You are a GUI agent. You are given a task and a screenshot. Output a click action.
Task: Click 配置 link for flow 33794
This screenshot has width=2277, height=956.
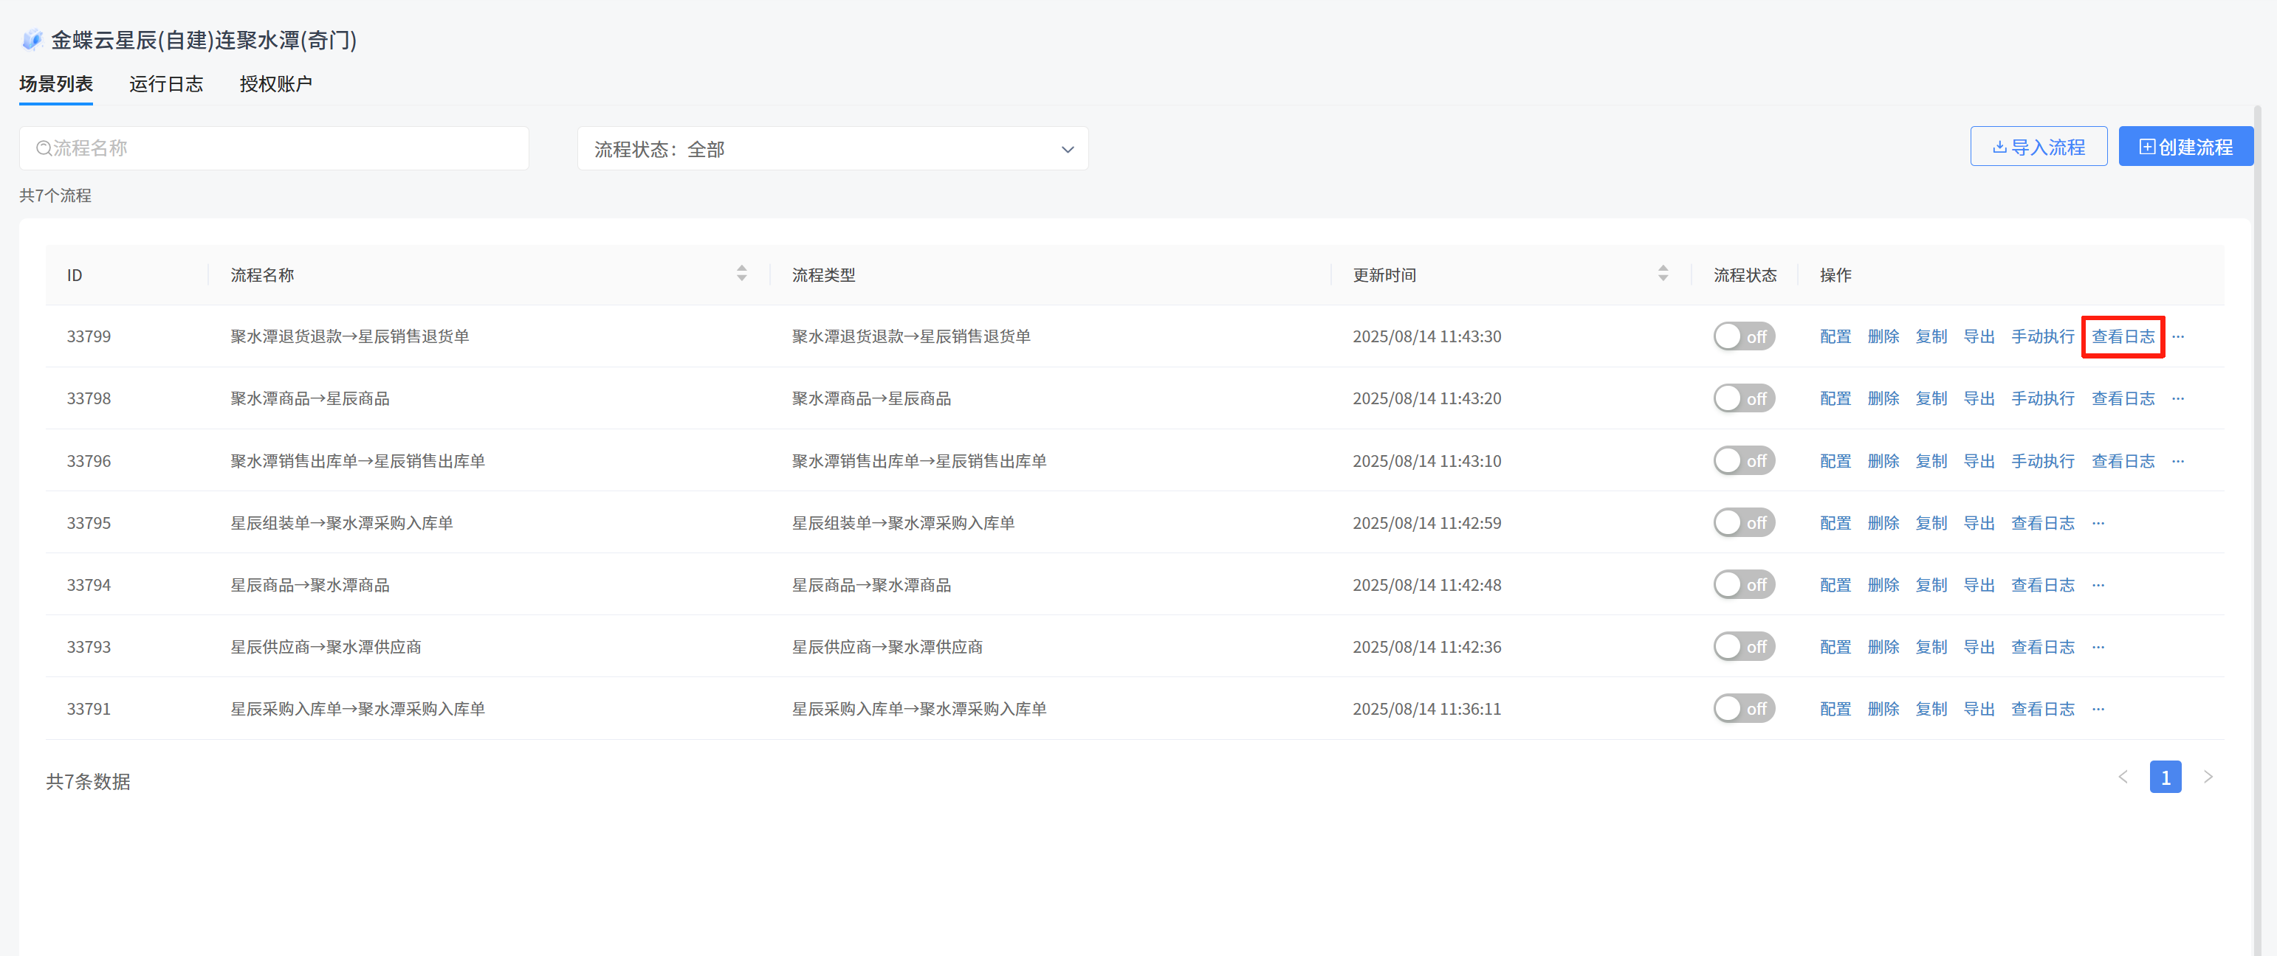click(1835, 584)
